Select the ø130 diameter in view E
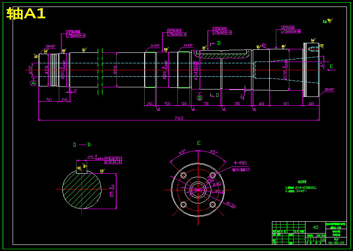This screenshot has height=251, width=353. (x=231, y=205)
